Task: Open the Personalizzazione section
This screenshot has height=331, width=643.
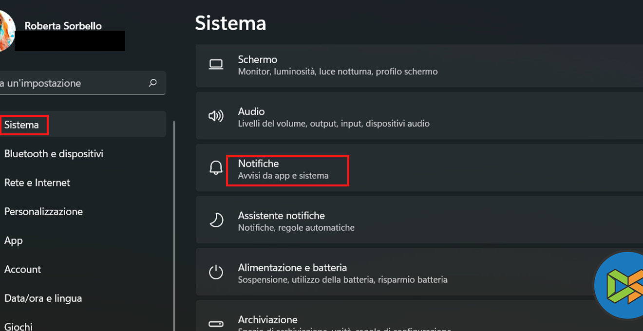Action: coord(43,212)
